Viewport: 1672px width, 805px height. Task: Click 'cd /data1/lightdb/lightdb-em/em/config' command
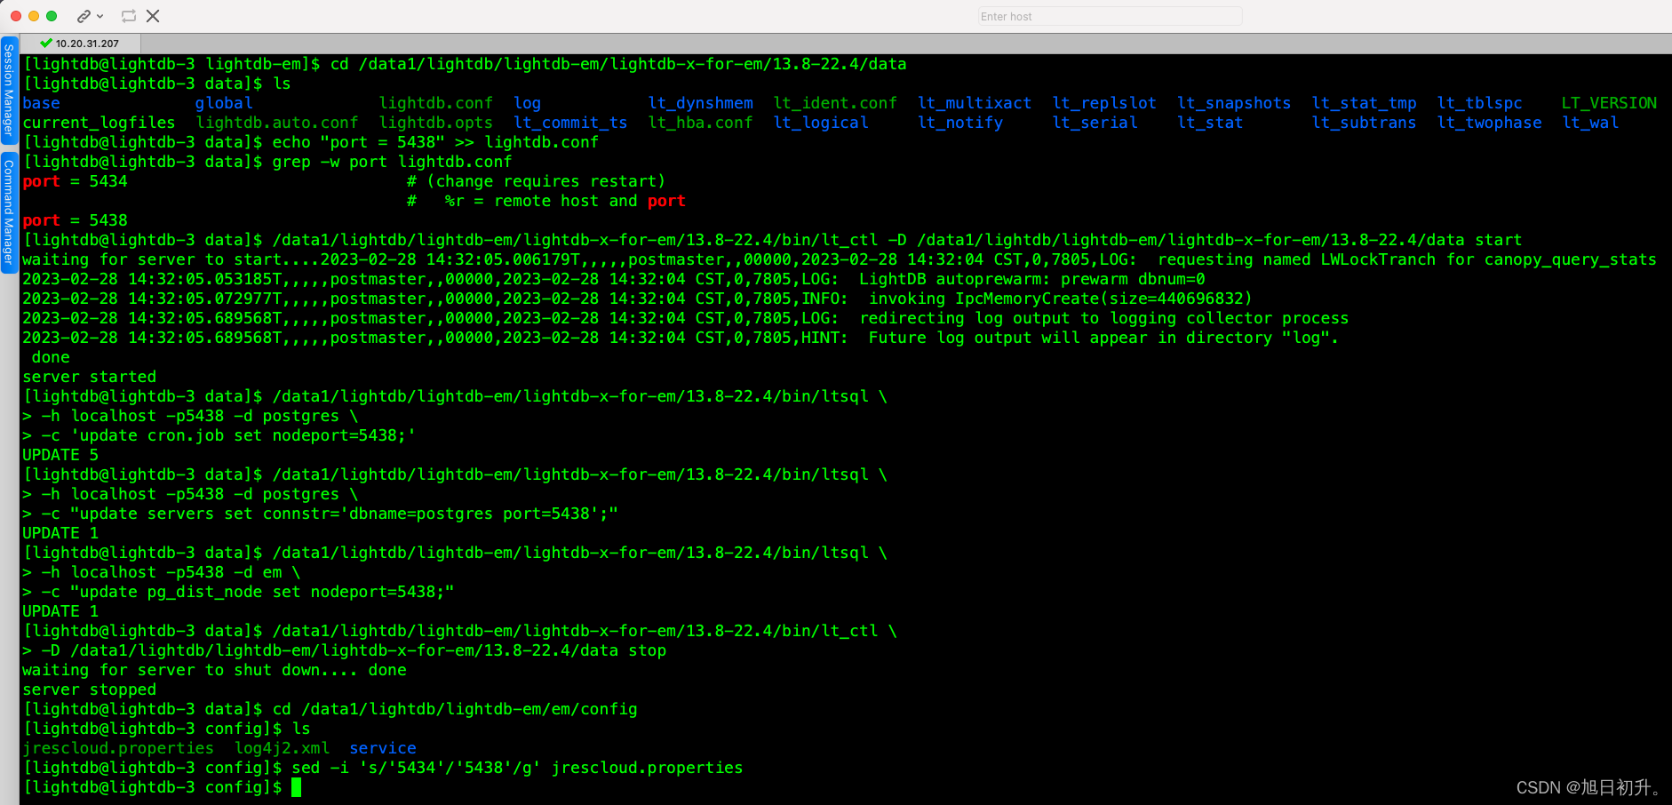(455, 709)
